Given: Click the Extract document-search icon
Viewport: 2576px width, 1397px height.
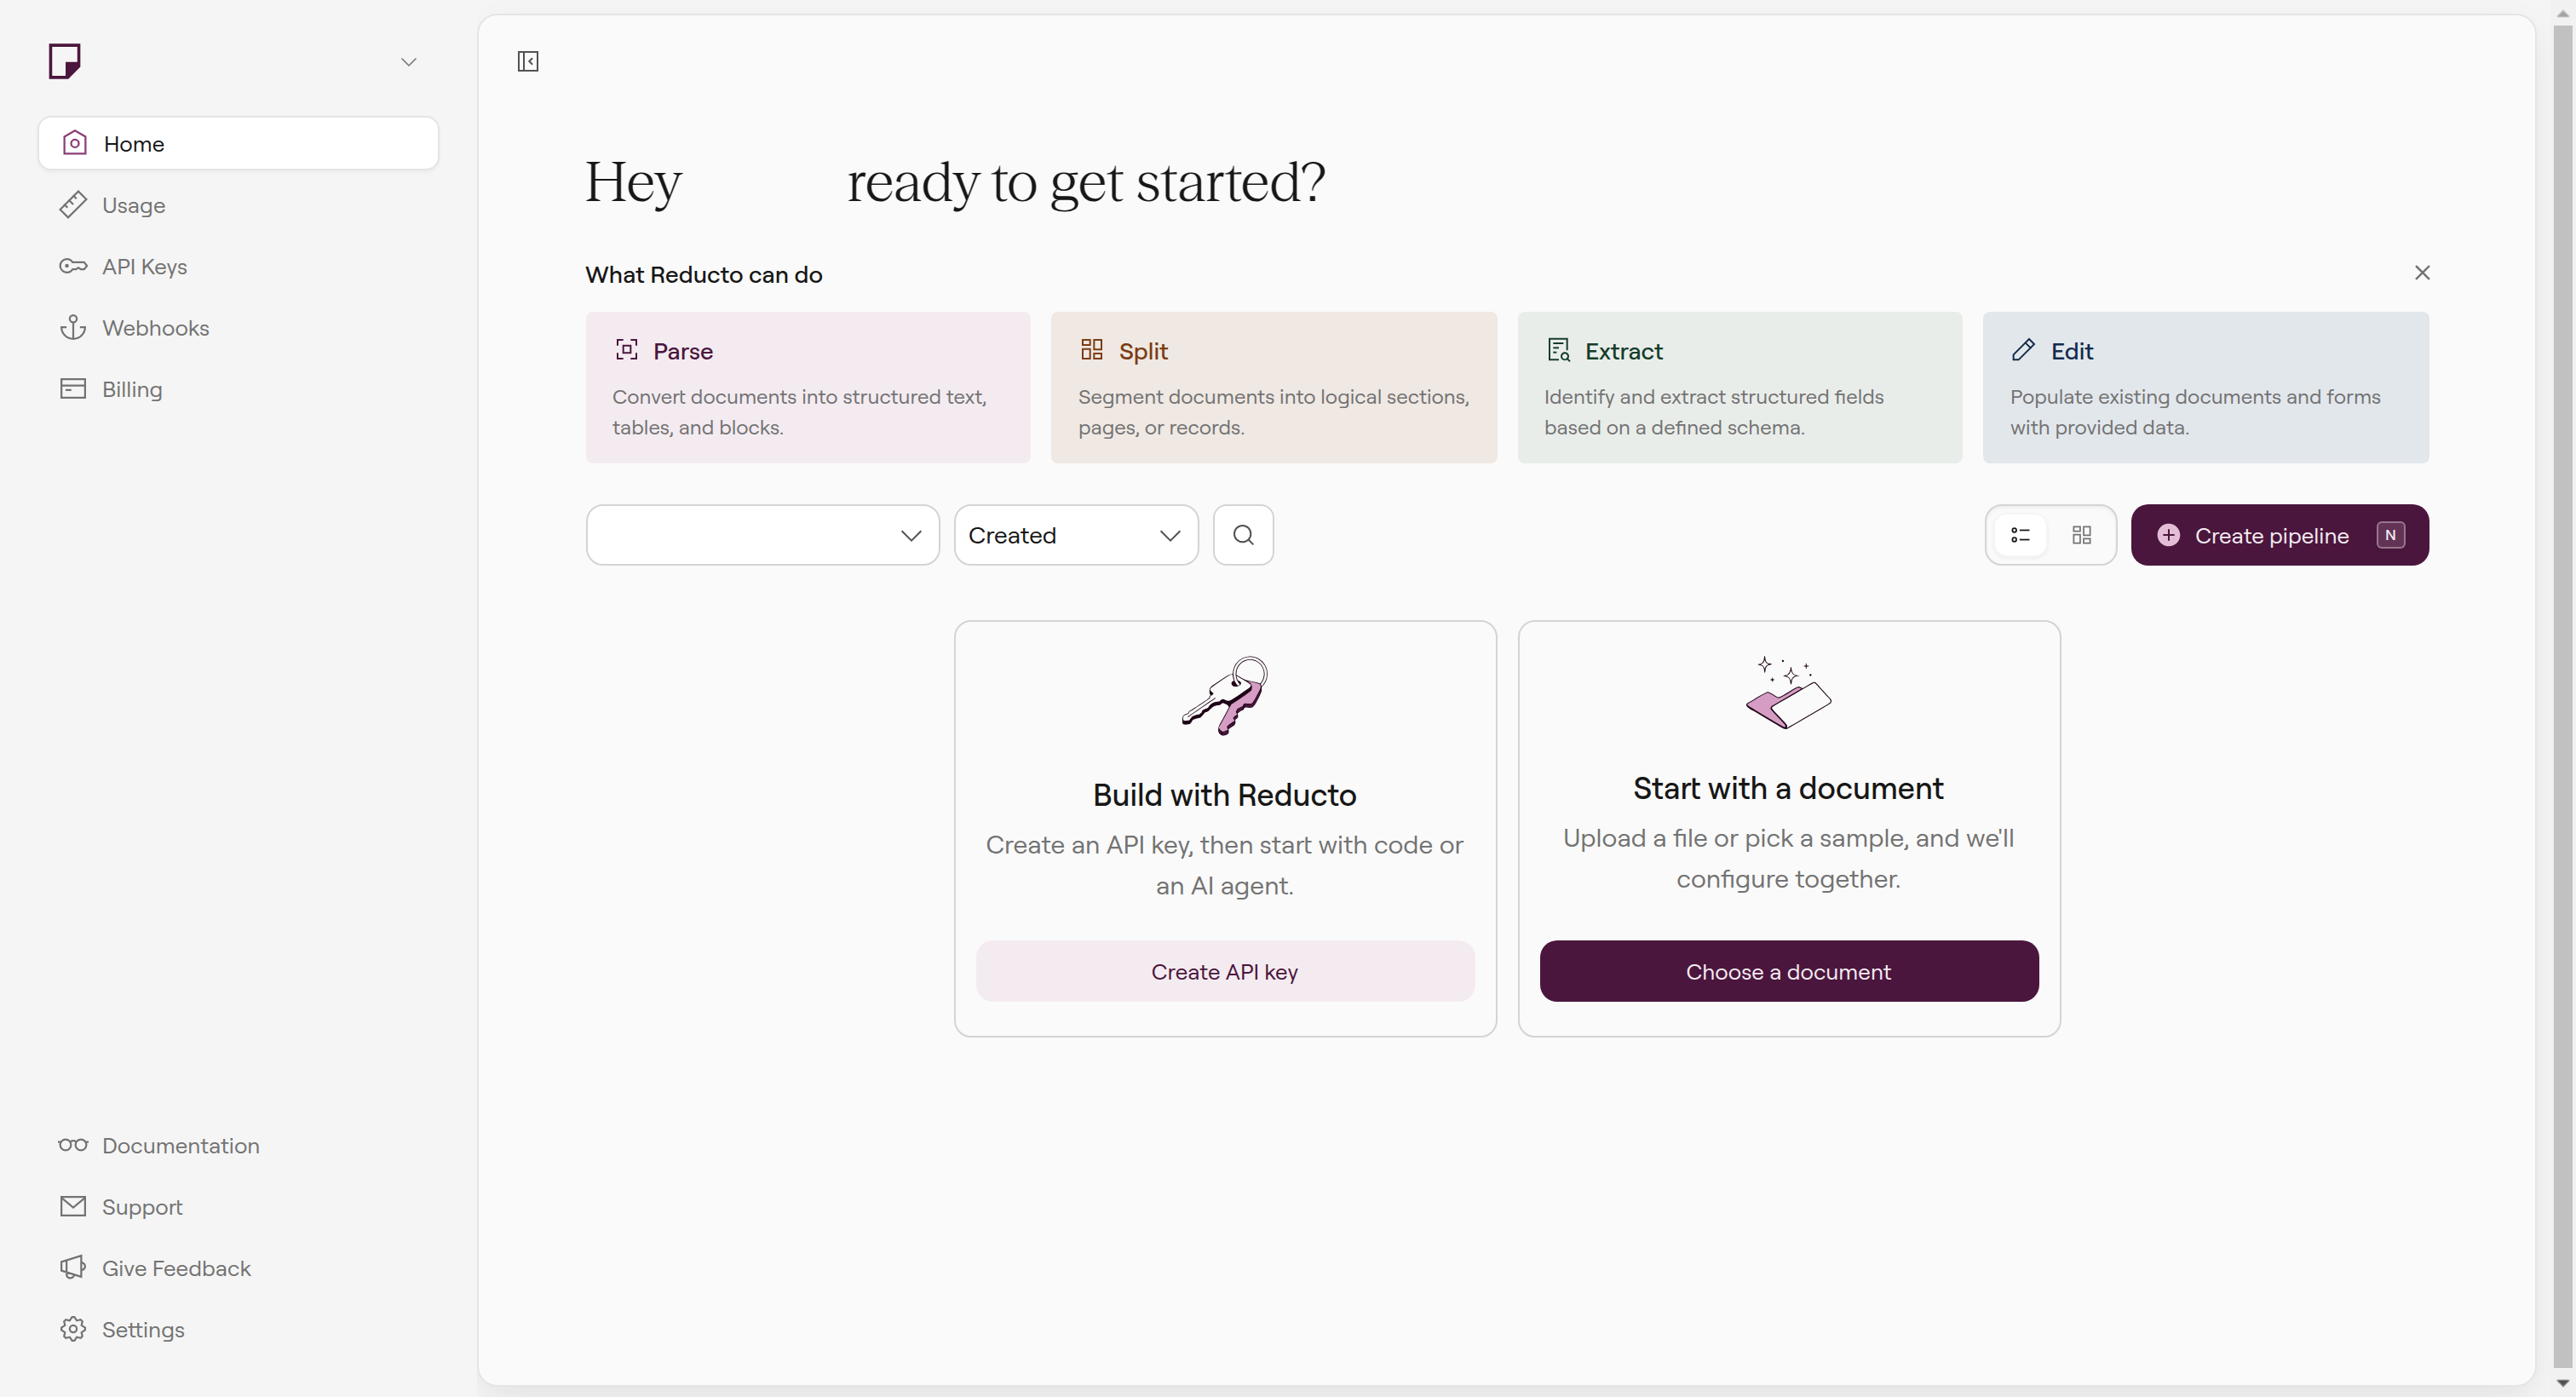Looking at the screenshot, I should tap(1559, 350).
